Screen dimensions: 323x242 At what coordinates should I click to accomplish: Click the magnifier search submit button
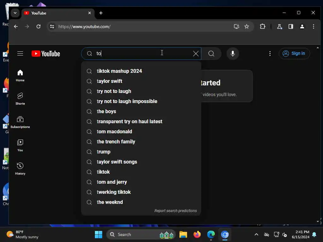[211, 54]
